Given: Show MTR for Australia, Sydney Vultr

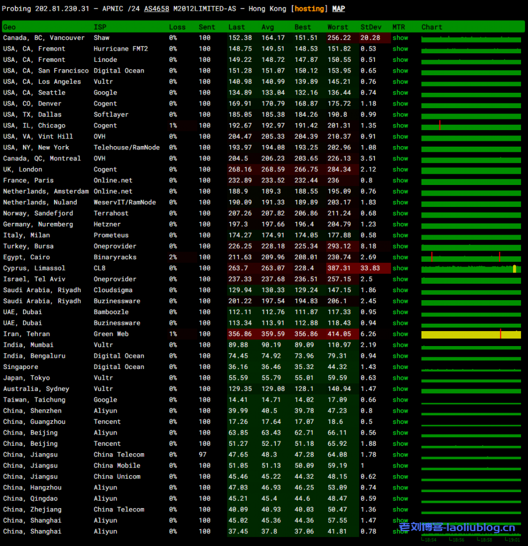Looking at the screenshot, I should [400, 389].
